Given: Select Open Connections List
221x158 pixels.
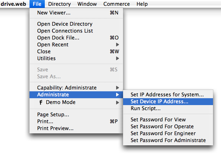Looking at the screenshot, I should [x=76, y=31].
